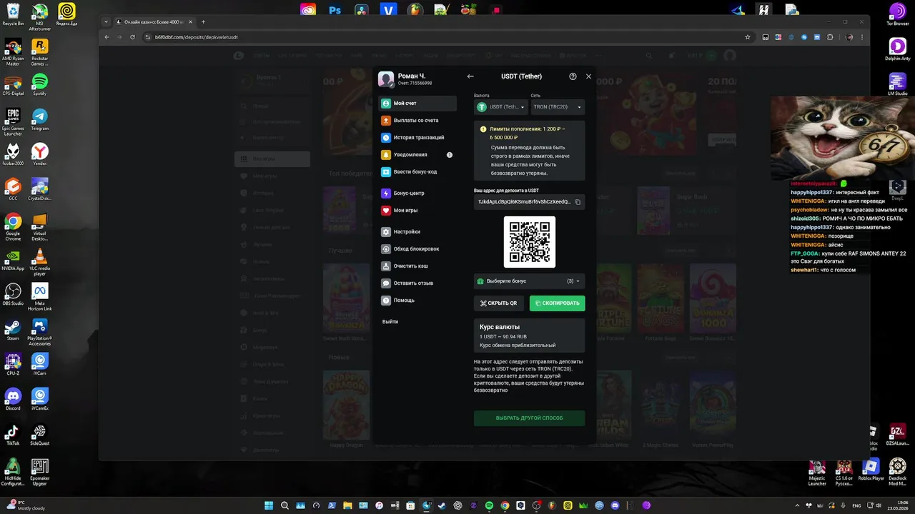This screenshot has width=915, height=514.
Task: Open VLC media player desktop shortcut
Action: (x=40, y=261)
